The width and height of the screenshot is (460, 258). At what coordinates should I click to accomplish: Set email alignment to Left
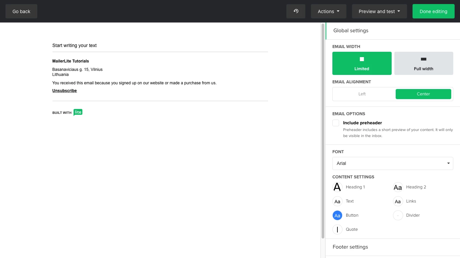(362, 94)
